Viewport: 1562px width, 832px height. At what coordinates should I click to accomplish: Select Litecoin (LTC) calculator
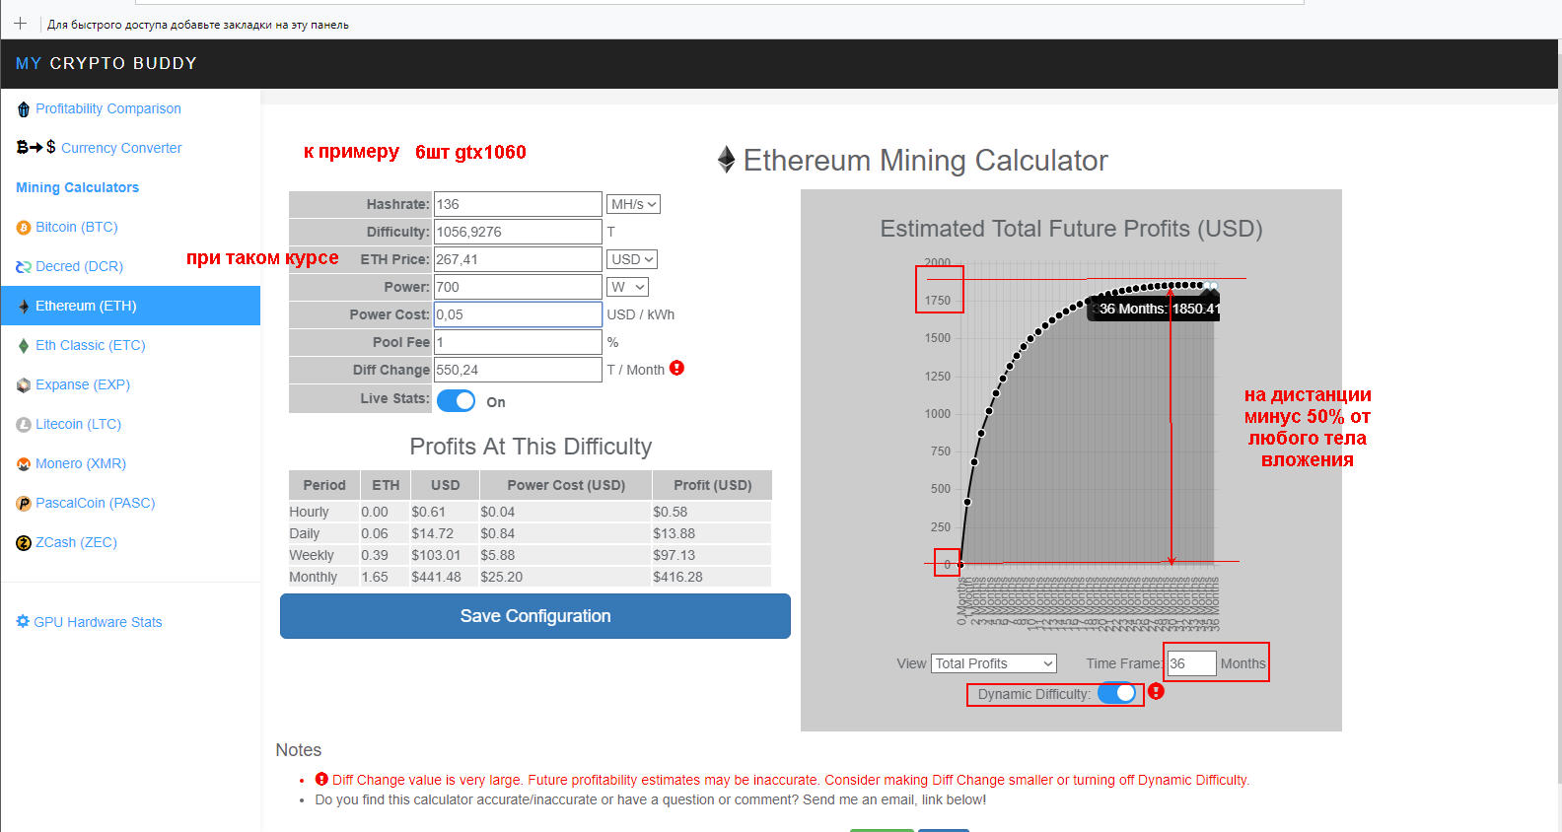tap(79, 424)
